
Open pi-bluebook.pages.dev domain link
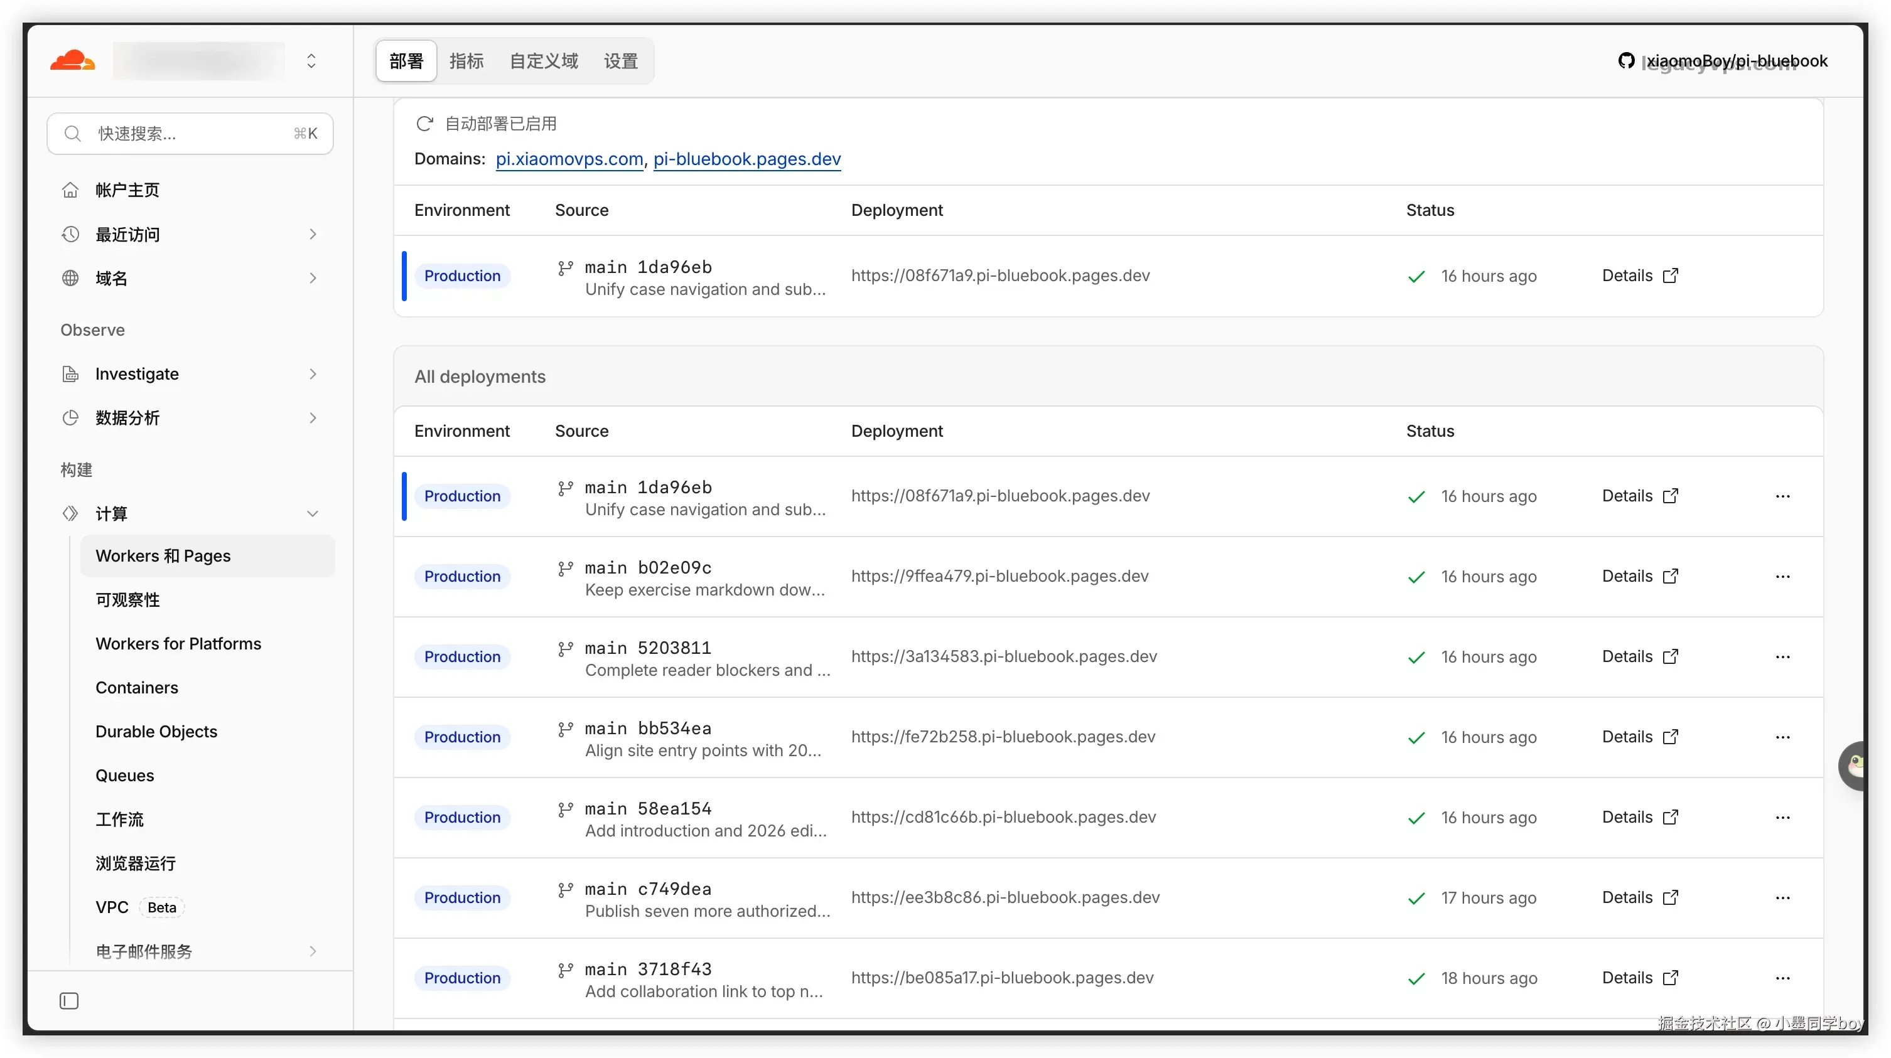[x=747, y=159]
